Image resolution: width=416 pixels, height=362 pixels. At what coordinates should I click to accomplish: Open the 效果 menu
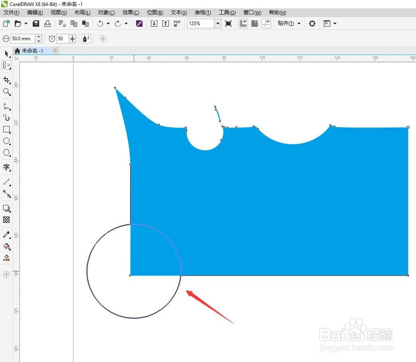pos(131,12)
